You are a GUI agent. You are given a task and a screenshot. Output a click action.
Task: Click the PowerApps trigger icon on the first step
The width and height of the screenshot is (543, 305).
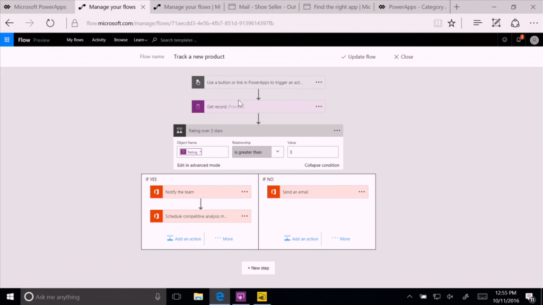pos(197,82)
